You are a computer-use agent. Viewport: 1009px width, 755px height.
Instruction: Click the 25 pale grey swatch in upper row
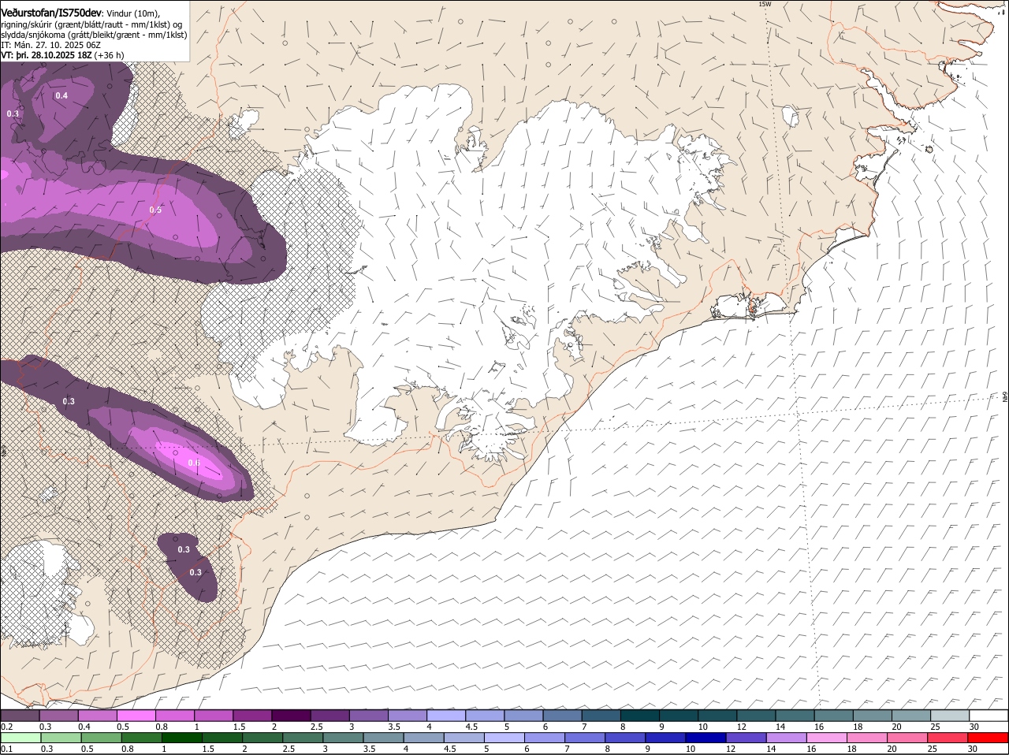949,716
